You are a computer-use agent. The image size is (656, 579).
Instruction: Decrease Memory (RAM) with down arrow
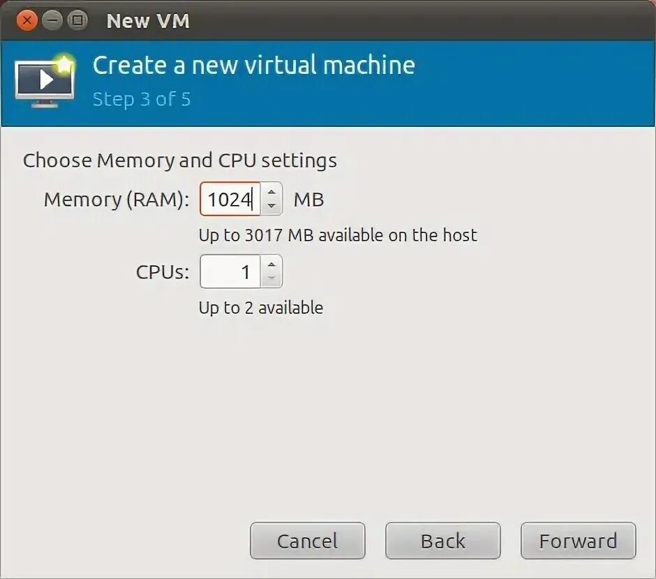point(271,206)
